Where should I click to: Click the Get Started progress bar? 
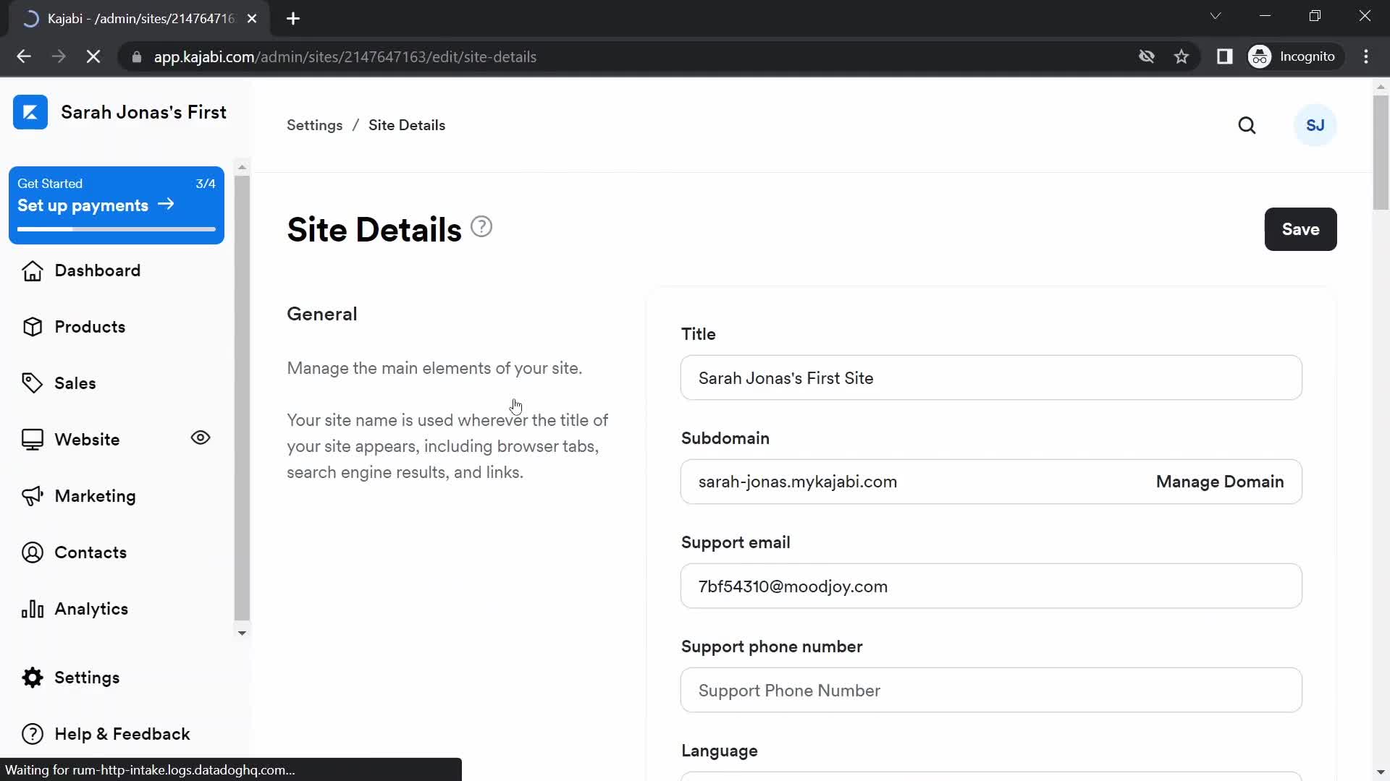(x=117, y=229)
